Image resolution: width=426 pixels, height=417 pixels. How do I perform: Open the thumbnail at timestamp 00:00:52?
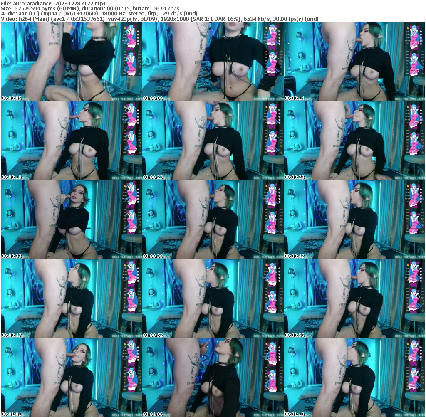(x=213, y=297)
